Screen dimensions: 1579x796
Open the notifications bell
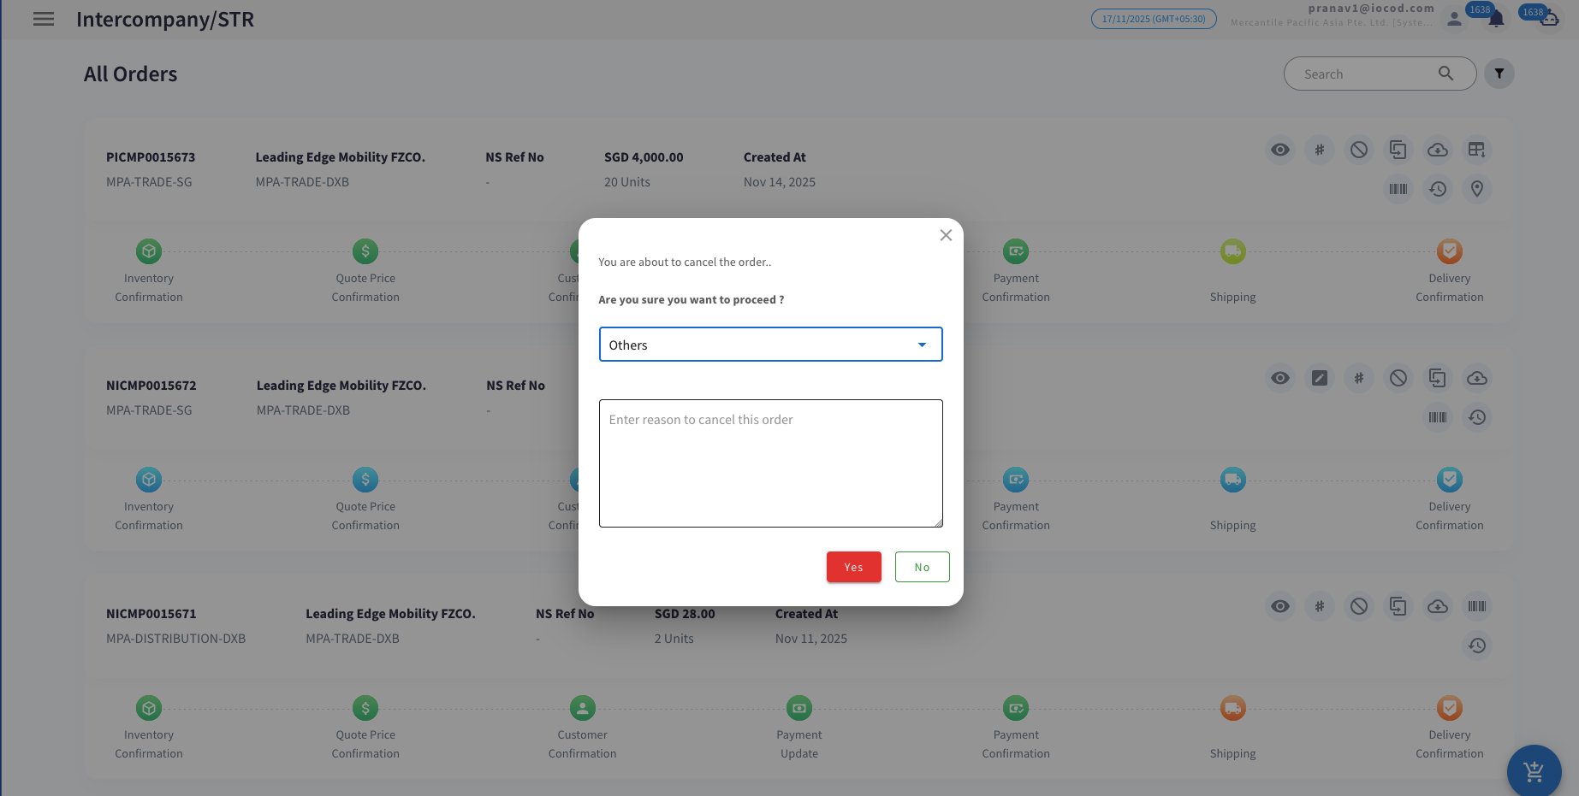point(1496,19)
